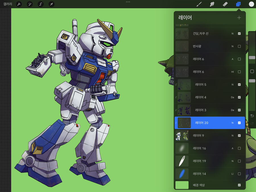
Task: Open blend mode A of 레이어 16
Action: point(232,148)
